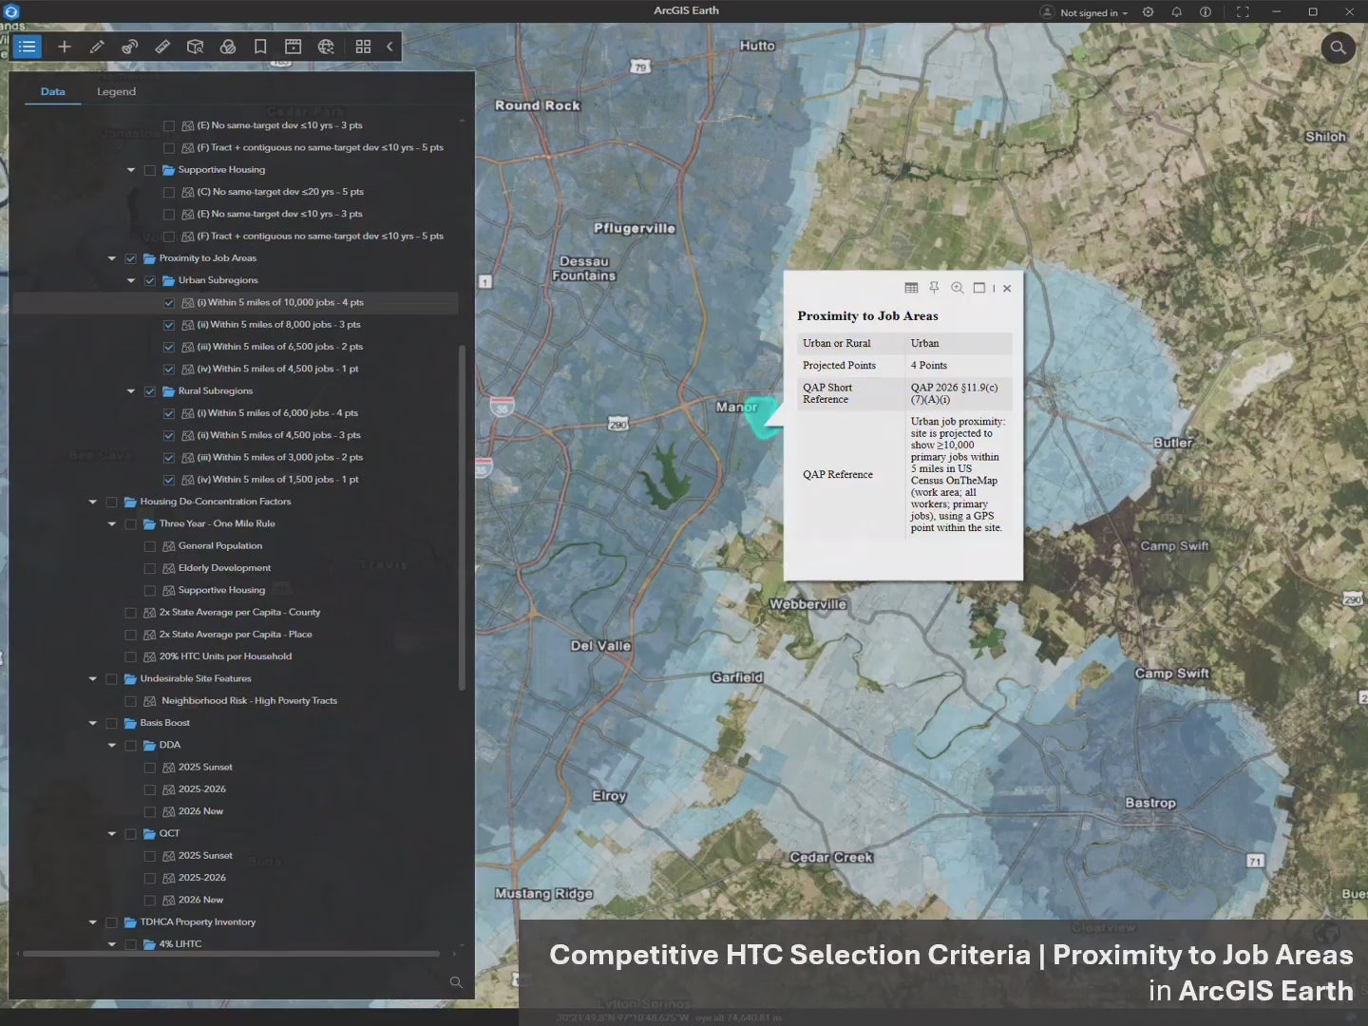The image size is (1368, 1026).
Task: Switch to the Data tab
Action: point(53,92)
